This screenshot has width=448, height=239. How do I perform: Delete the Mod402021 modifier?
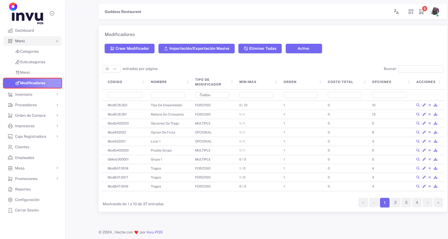click(430, 141)
